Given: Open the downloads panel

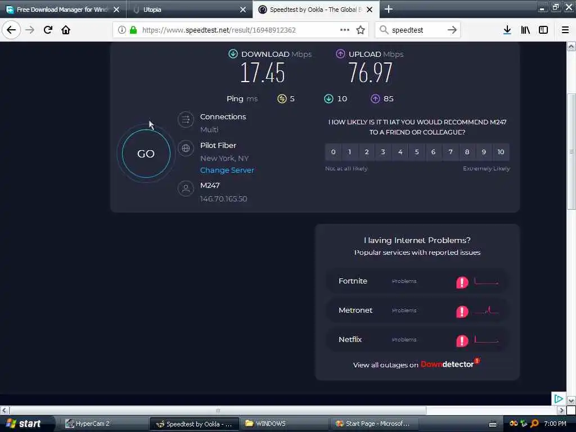Looking at the screenshot, I should pyautogui.click(x=507, y=30).
